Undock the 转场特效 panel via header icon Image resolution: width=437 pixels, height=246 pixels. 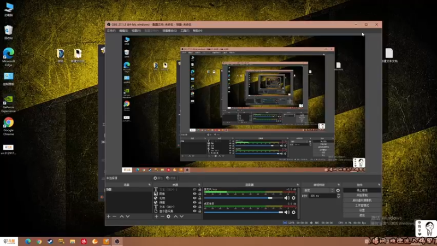[339, 185]
